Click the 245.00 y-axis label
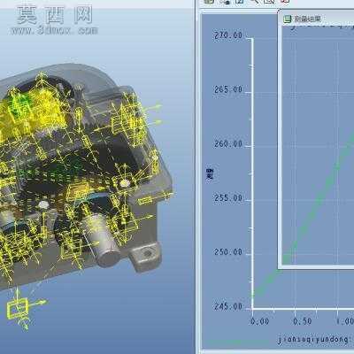 (228, 306)
